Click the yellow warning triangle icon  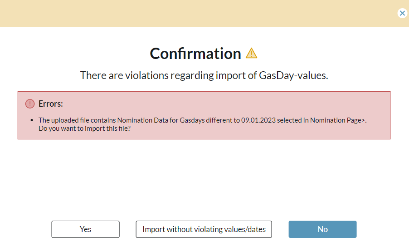pyautogui.click(x=251, y=54)
